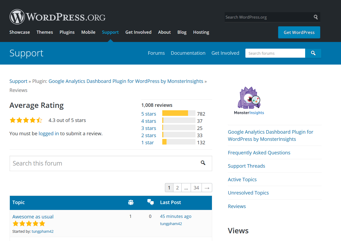This screenshot has height=241, width=341.
Task: Type in the Search WordPress.org field
Action: [x=268, y=17]
